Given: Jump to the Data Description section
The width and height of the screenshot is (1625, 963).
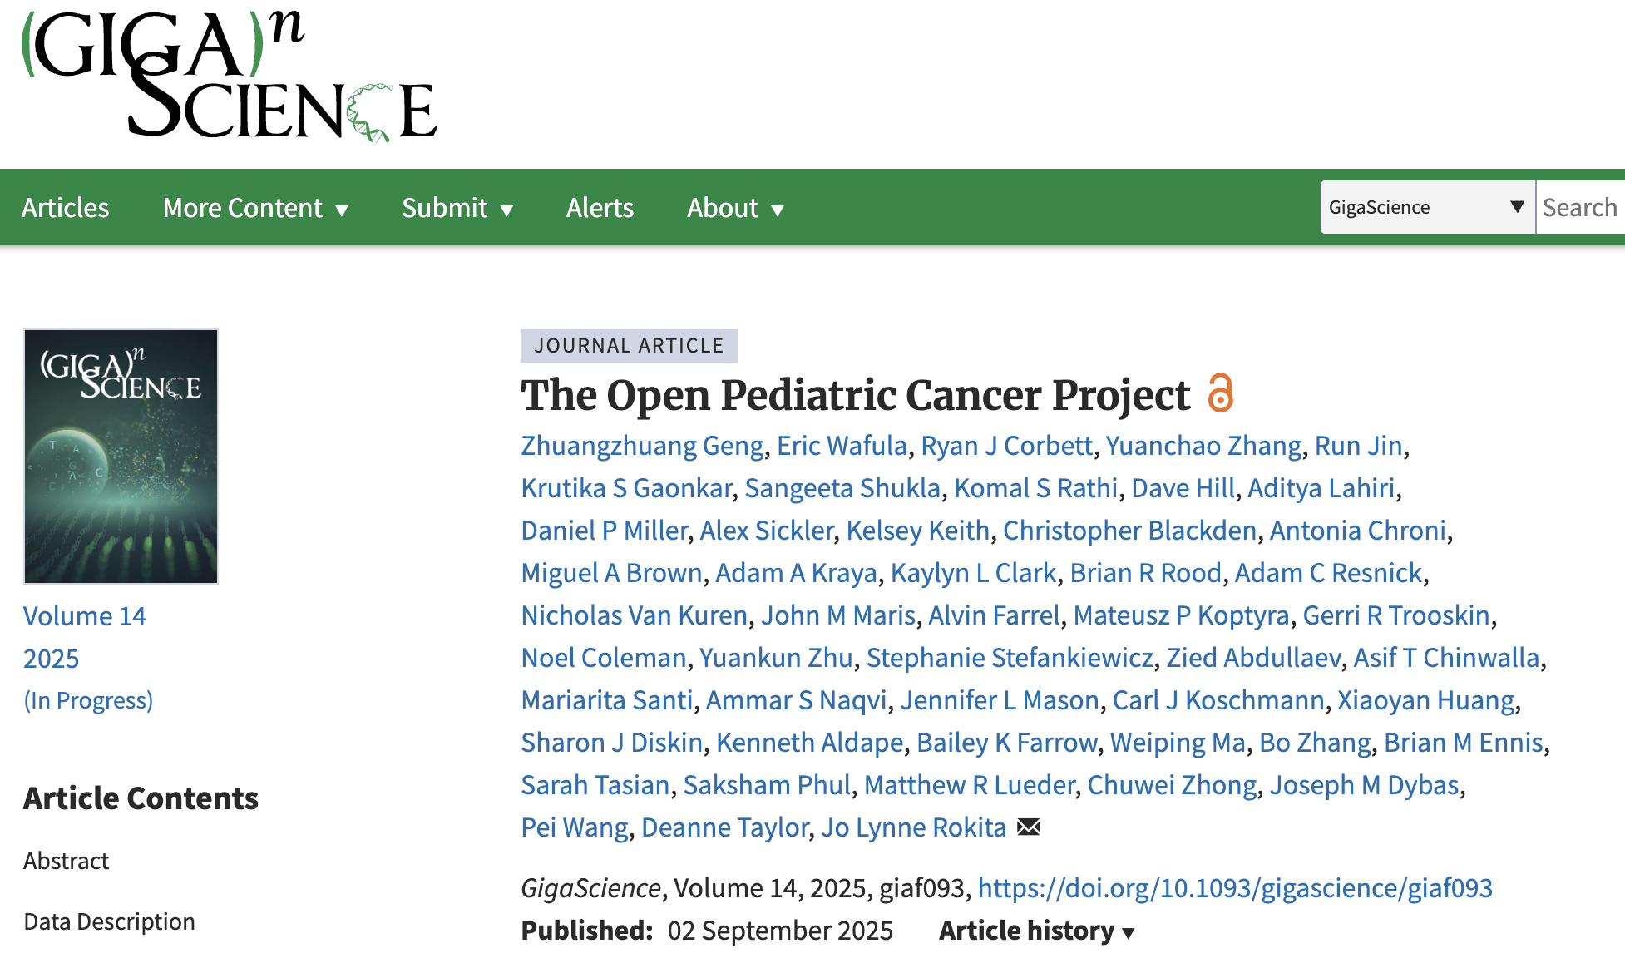Looking at the screenshot, I should 110,921.
